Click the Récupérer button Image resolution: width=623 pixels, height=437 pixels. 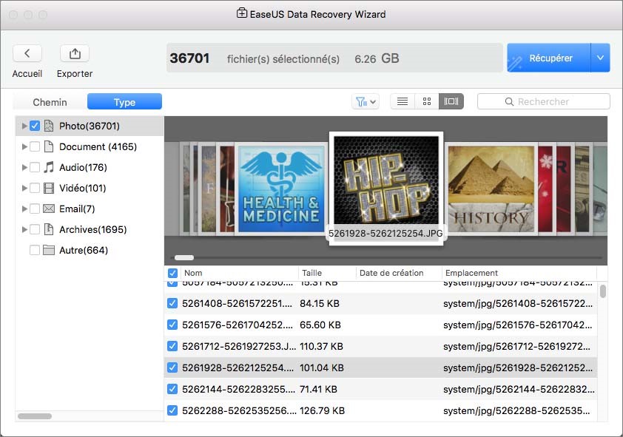point(549,58)
